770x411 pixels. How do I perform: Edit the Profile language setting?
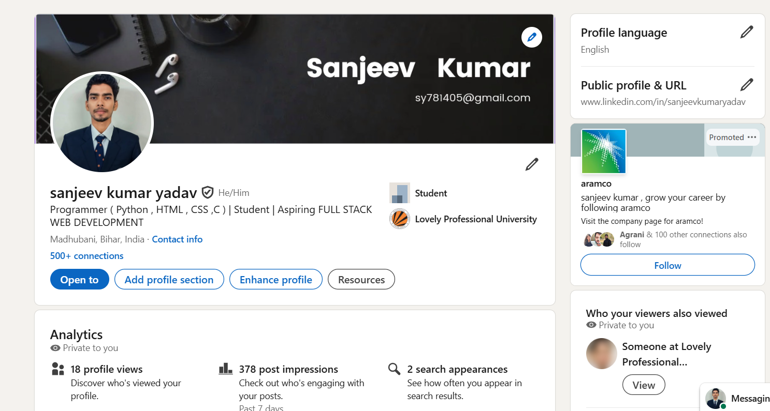point(746,33)
